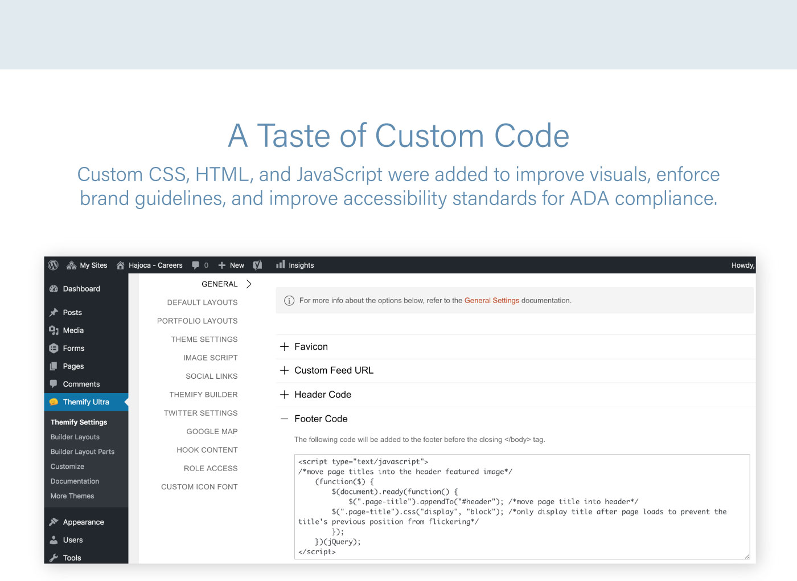Click the comments bubble icon in admin bar
Screen dimensions: 797x581
(196, 265)
